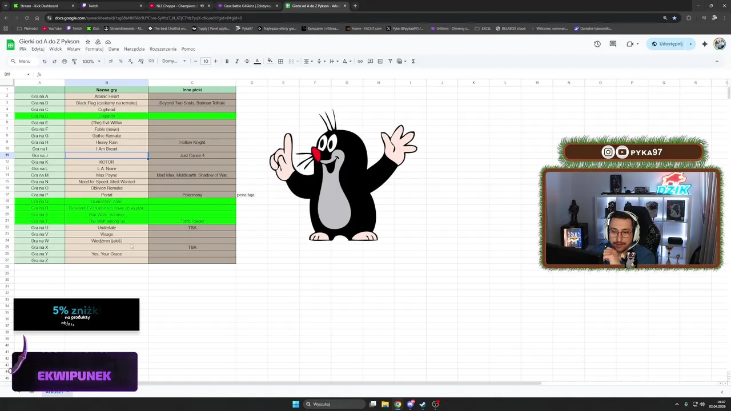Viewport: 731px width, 411px height.
Task: Open more formats 123 dropdown
Action: pyautogui.click(x=151, y=61)
